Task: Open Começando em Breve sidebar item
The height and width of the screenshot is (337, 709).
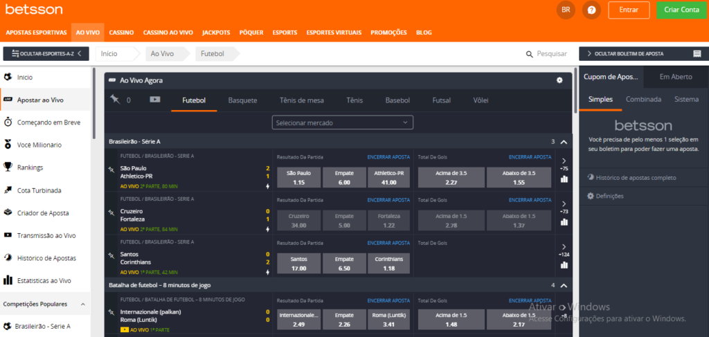Action: click(45, 122)
